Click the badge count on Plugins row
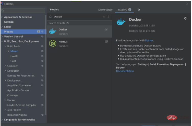This screenshot has height=126, width=192. 39,31
